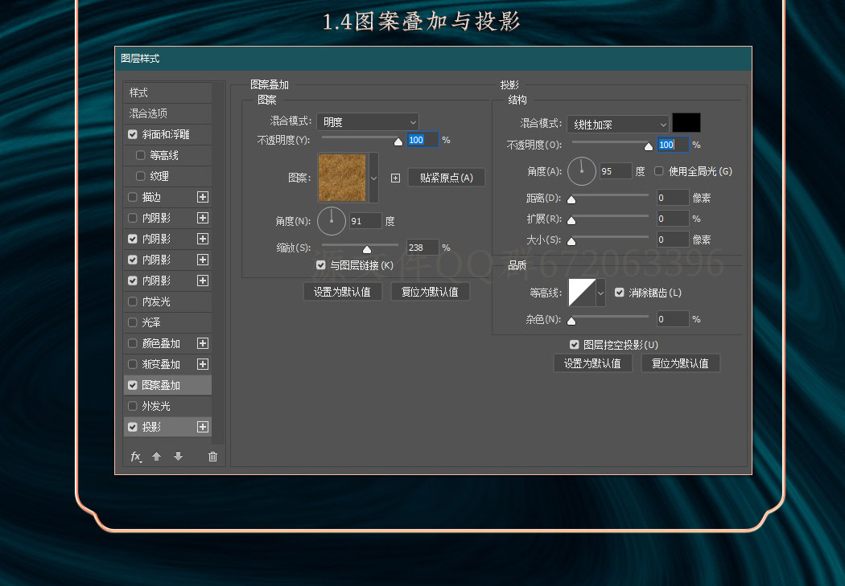The height and width of the screenshot is (586, 845).
Task: Open the fx add-style menu icon
Action: (136, 457)
